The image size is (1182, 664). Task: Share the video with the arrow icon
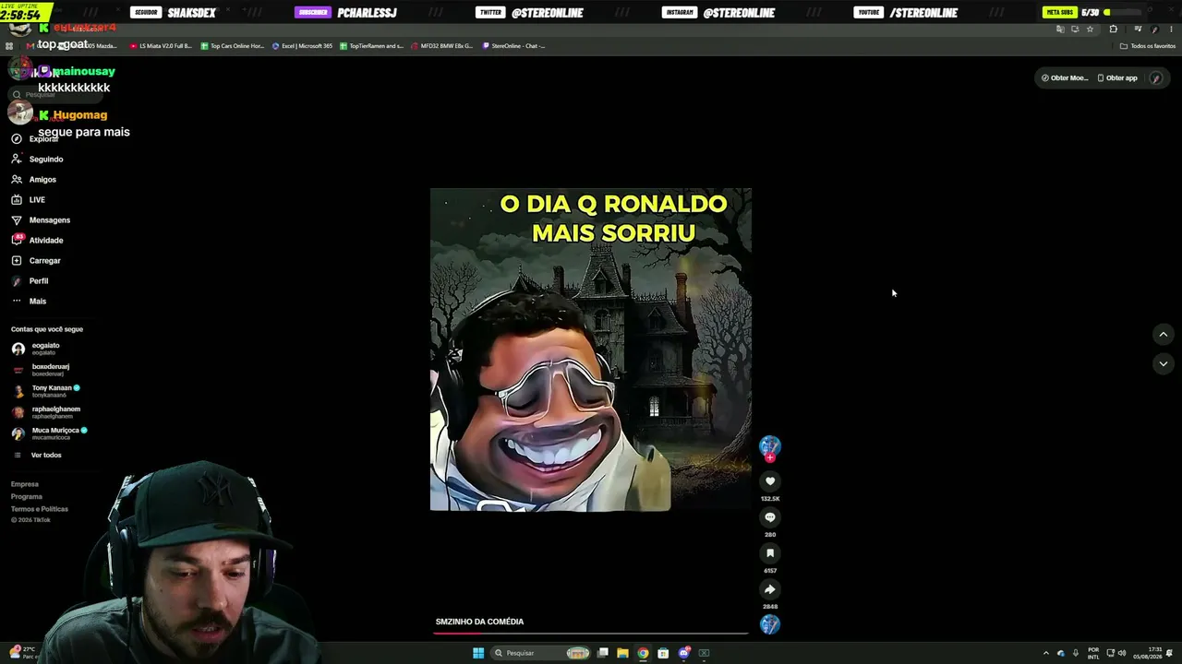770,589
